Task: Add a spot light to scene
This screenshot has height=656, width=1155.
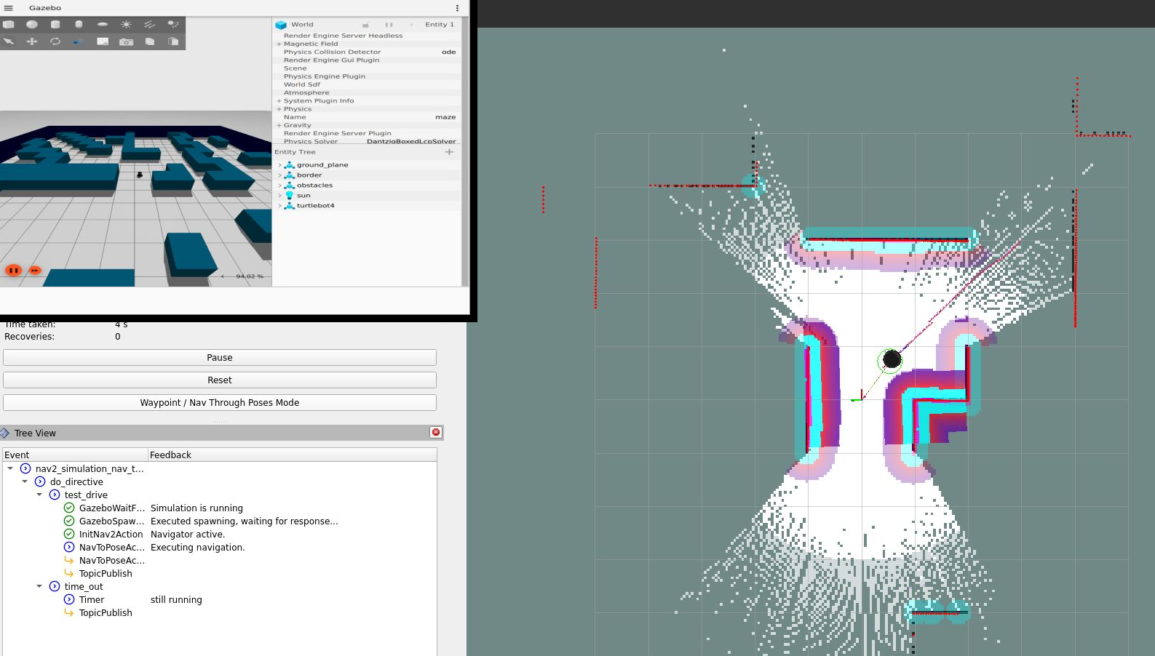Action: [173, 24]
